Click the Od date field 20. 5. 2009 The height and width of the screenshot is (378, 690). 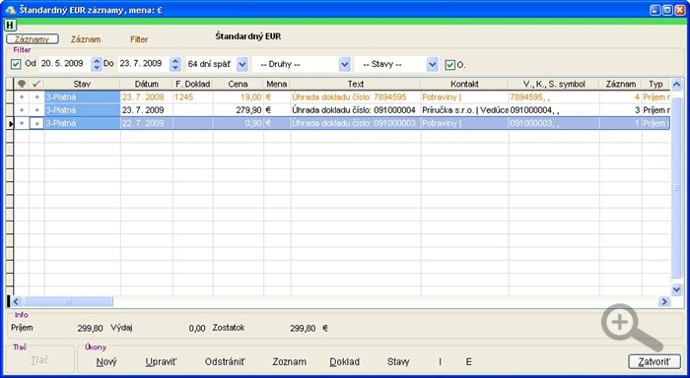coord(65,64)
